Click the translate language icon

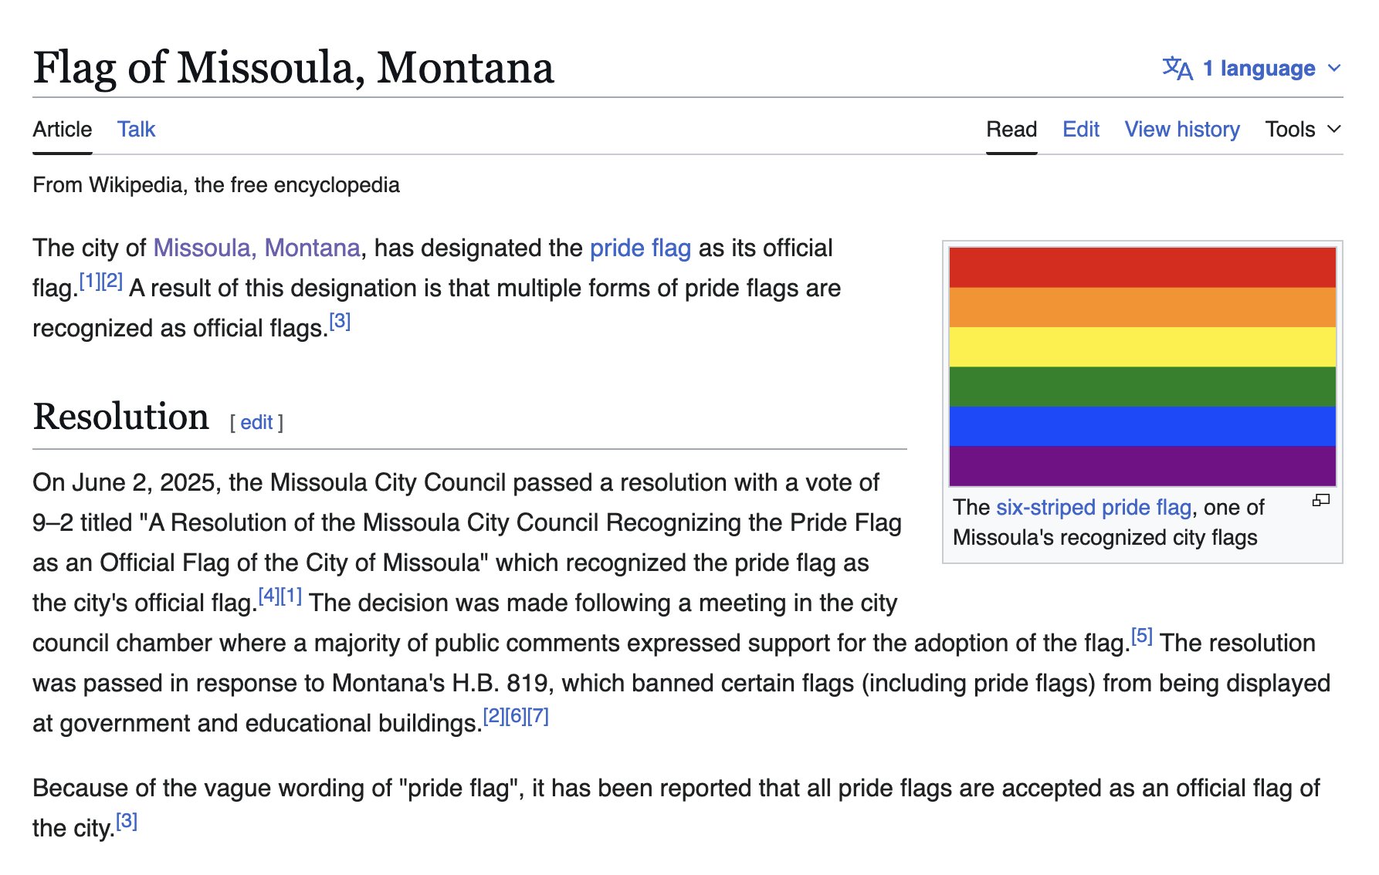(1177, 68)
